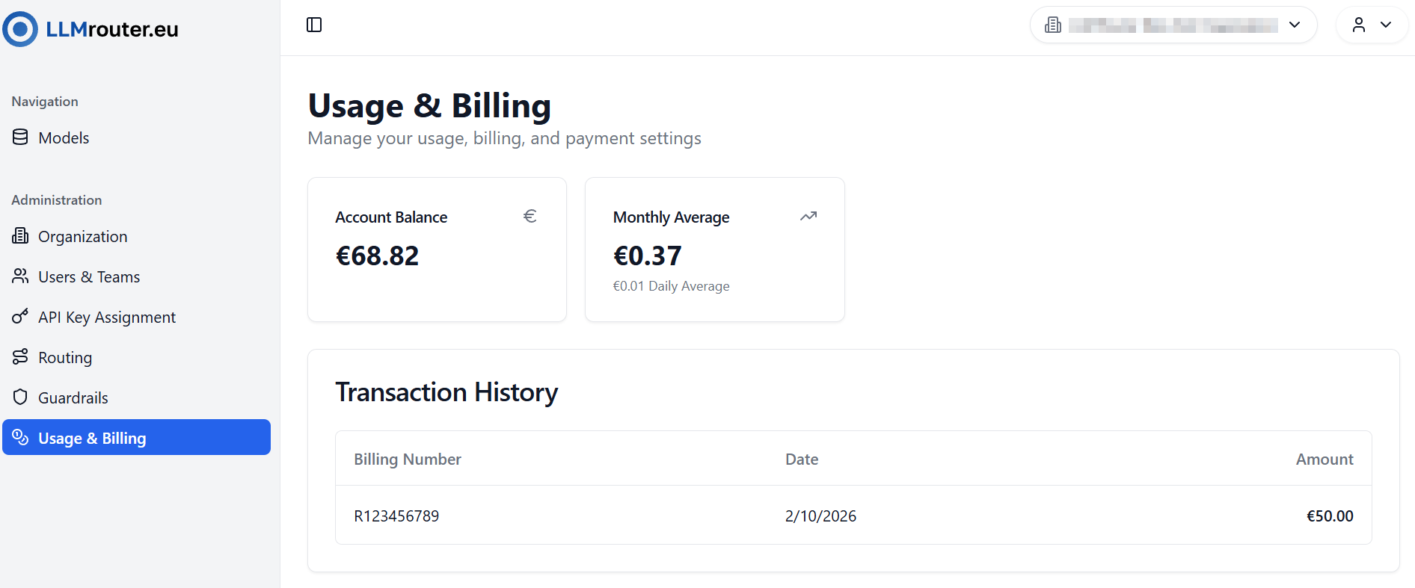This screenshot has width=1415, height=588.
Task: Open the Guardrails menu item
Action: (73, 398)
